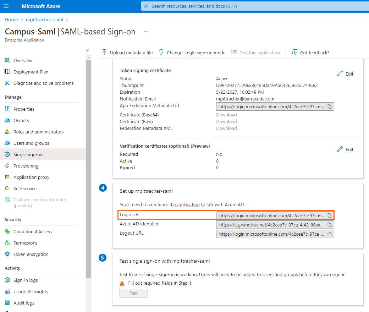Click the warning icon beside Fill out required fields
369x312 pixels.
122,283
